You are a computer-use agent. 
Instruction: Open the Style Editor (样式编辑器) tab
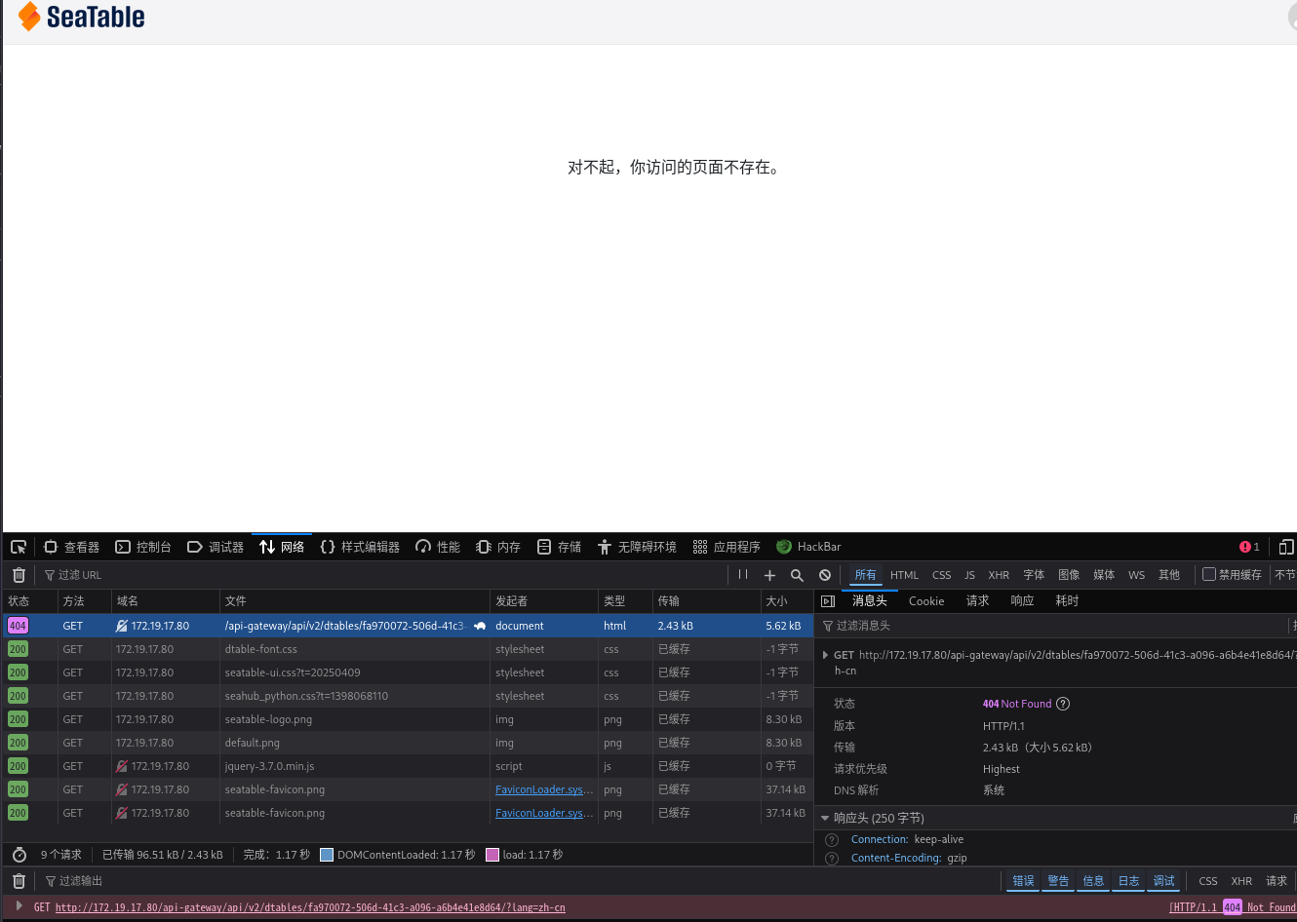tap(360, 547)
